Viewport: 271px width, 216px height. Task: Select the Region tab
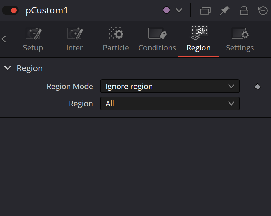pyautogui.click(x=199, y=39)
